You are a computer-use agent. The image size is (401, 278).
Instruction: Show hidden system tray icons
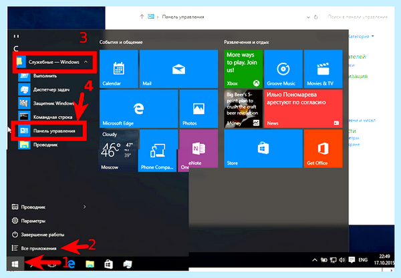(x=315, y=260)
